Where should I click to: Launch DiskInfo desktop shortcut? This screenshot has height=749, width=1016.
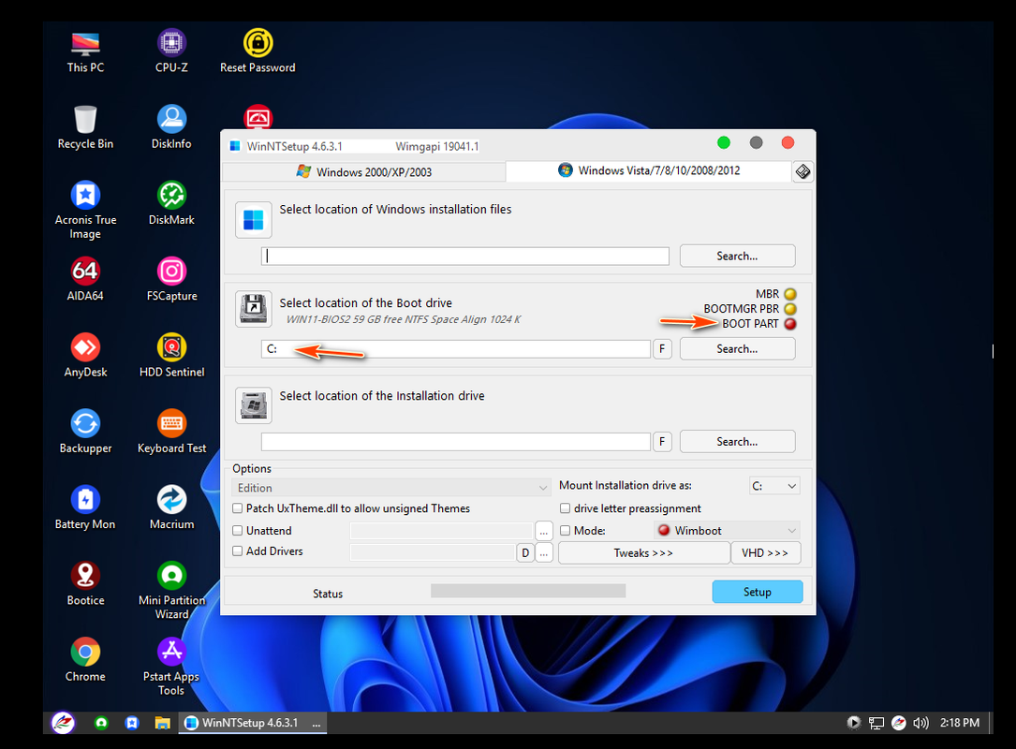point(171,127)
